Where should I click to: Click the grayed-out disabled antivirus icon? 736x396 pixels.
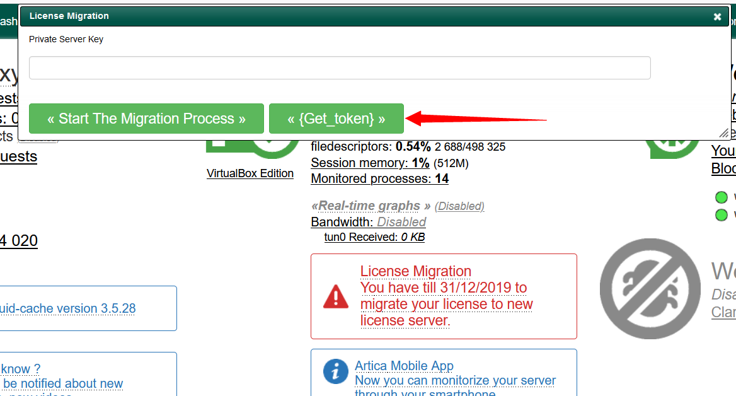tap(650, 289)
